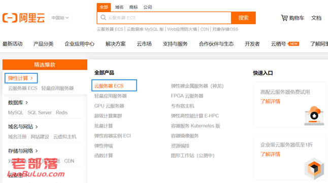Click the 云虚拟主机 sidebar link
Viewport: 328px width, 183px height.
coord(65,136)
